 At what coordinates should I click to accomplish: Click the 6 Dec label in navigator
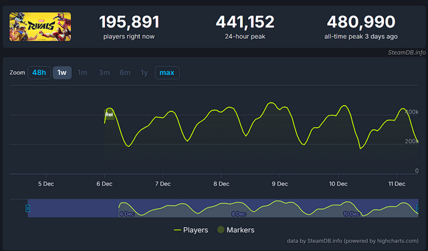(127, 214)
